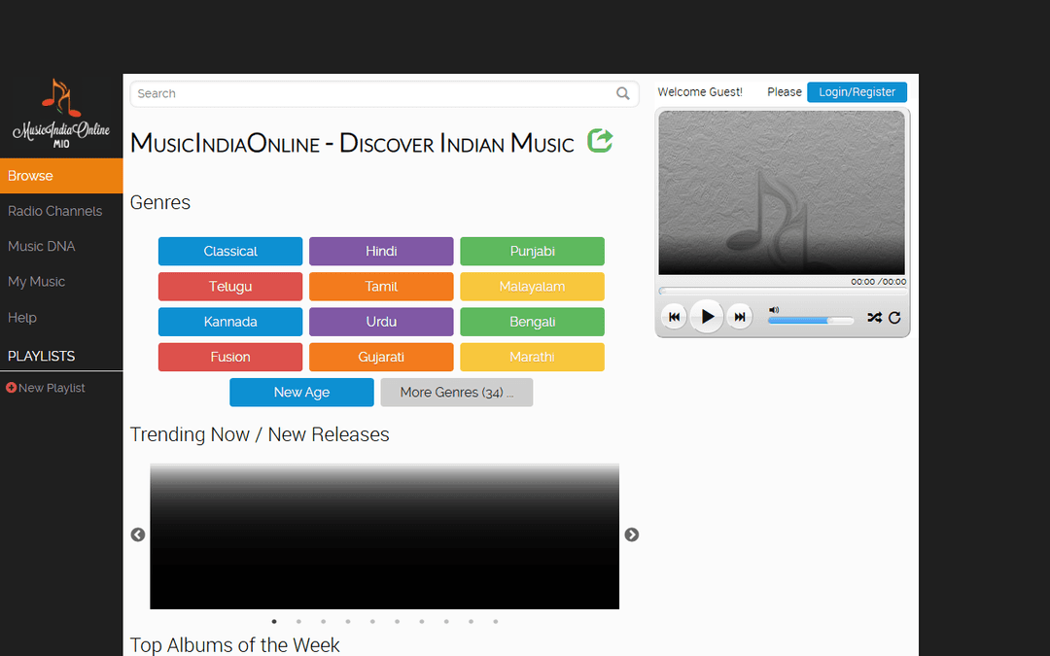Click the player album art placeholder
The height and width of the screenshot is (656, 1050).
[782, 192]
